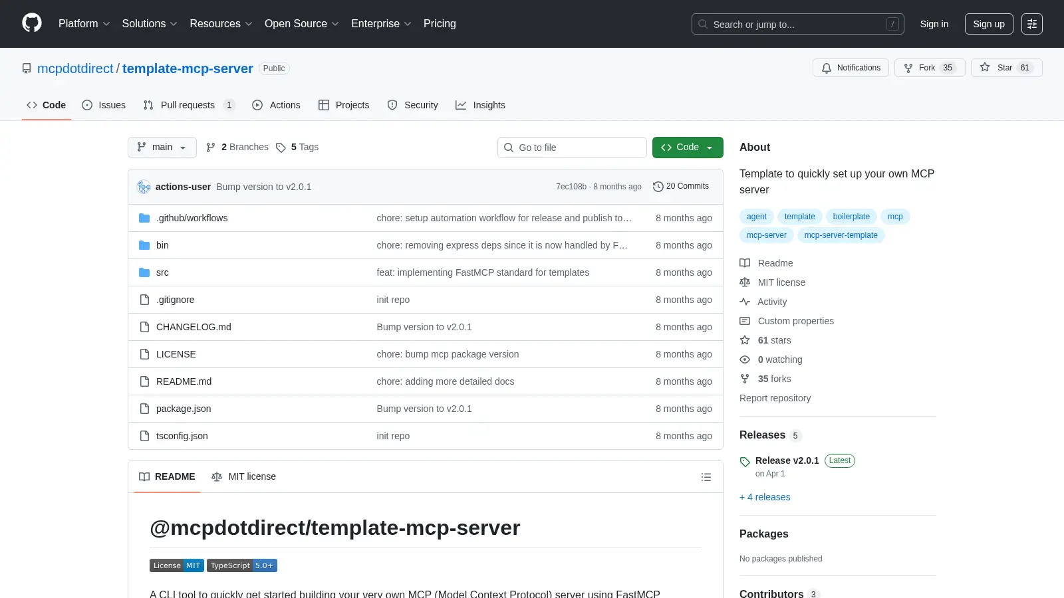Click the Search or jump to field
Image resolution: width=1064 pixels, height=598 pixels.
(797, 24)
